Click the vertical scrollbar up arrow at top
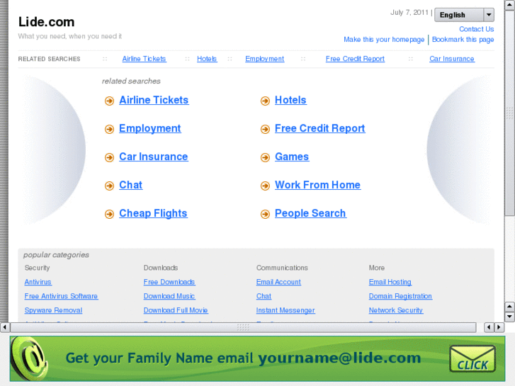 tap(509, 5)
